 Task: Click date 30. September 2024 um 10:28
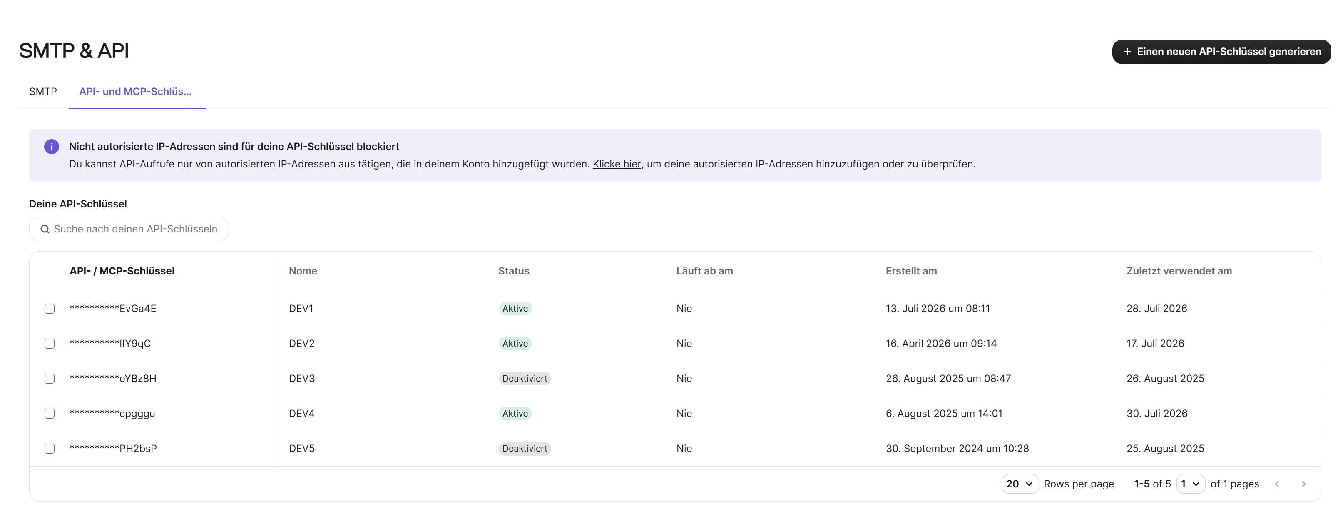point(957,448)
